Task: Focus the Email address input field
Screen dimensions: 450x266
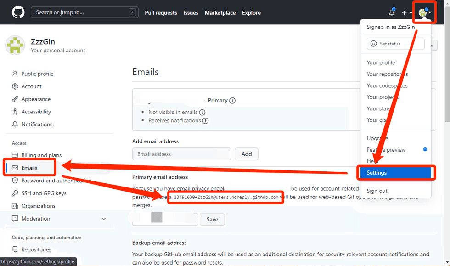Action: click(x=182, y=154)
